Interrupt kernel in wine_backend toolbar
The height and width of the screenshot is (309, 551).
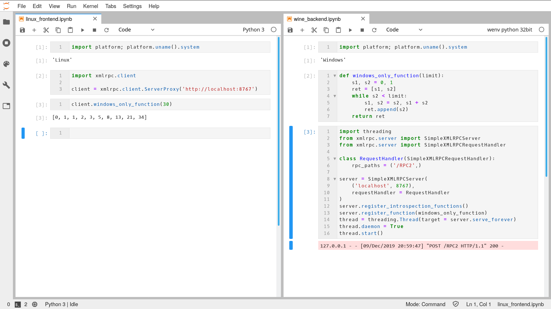click(x=362, y=30)
